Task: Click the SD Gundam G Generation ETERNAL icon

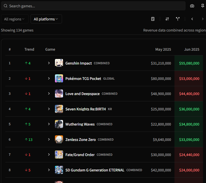Action: pos(59,170)
